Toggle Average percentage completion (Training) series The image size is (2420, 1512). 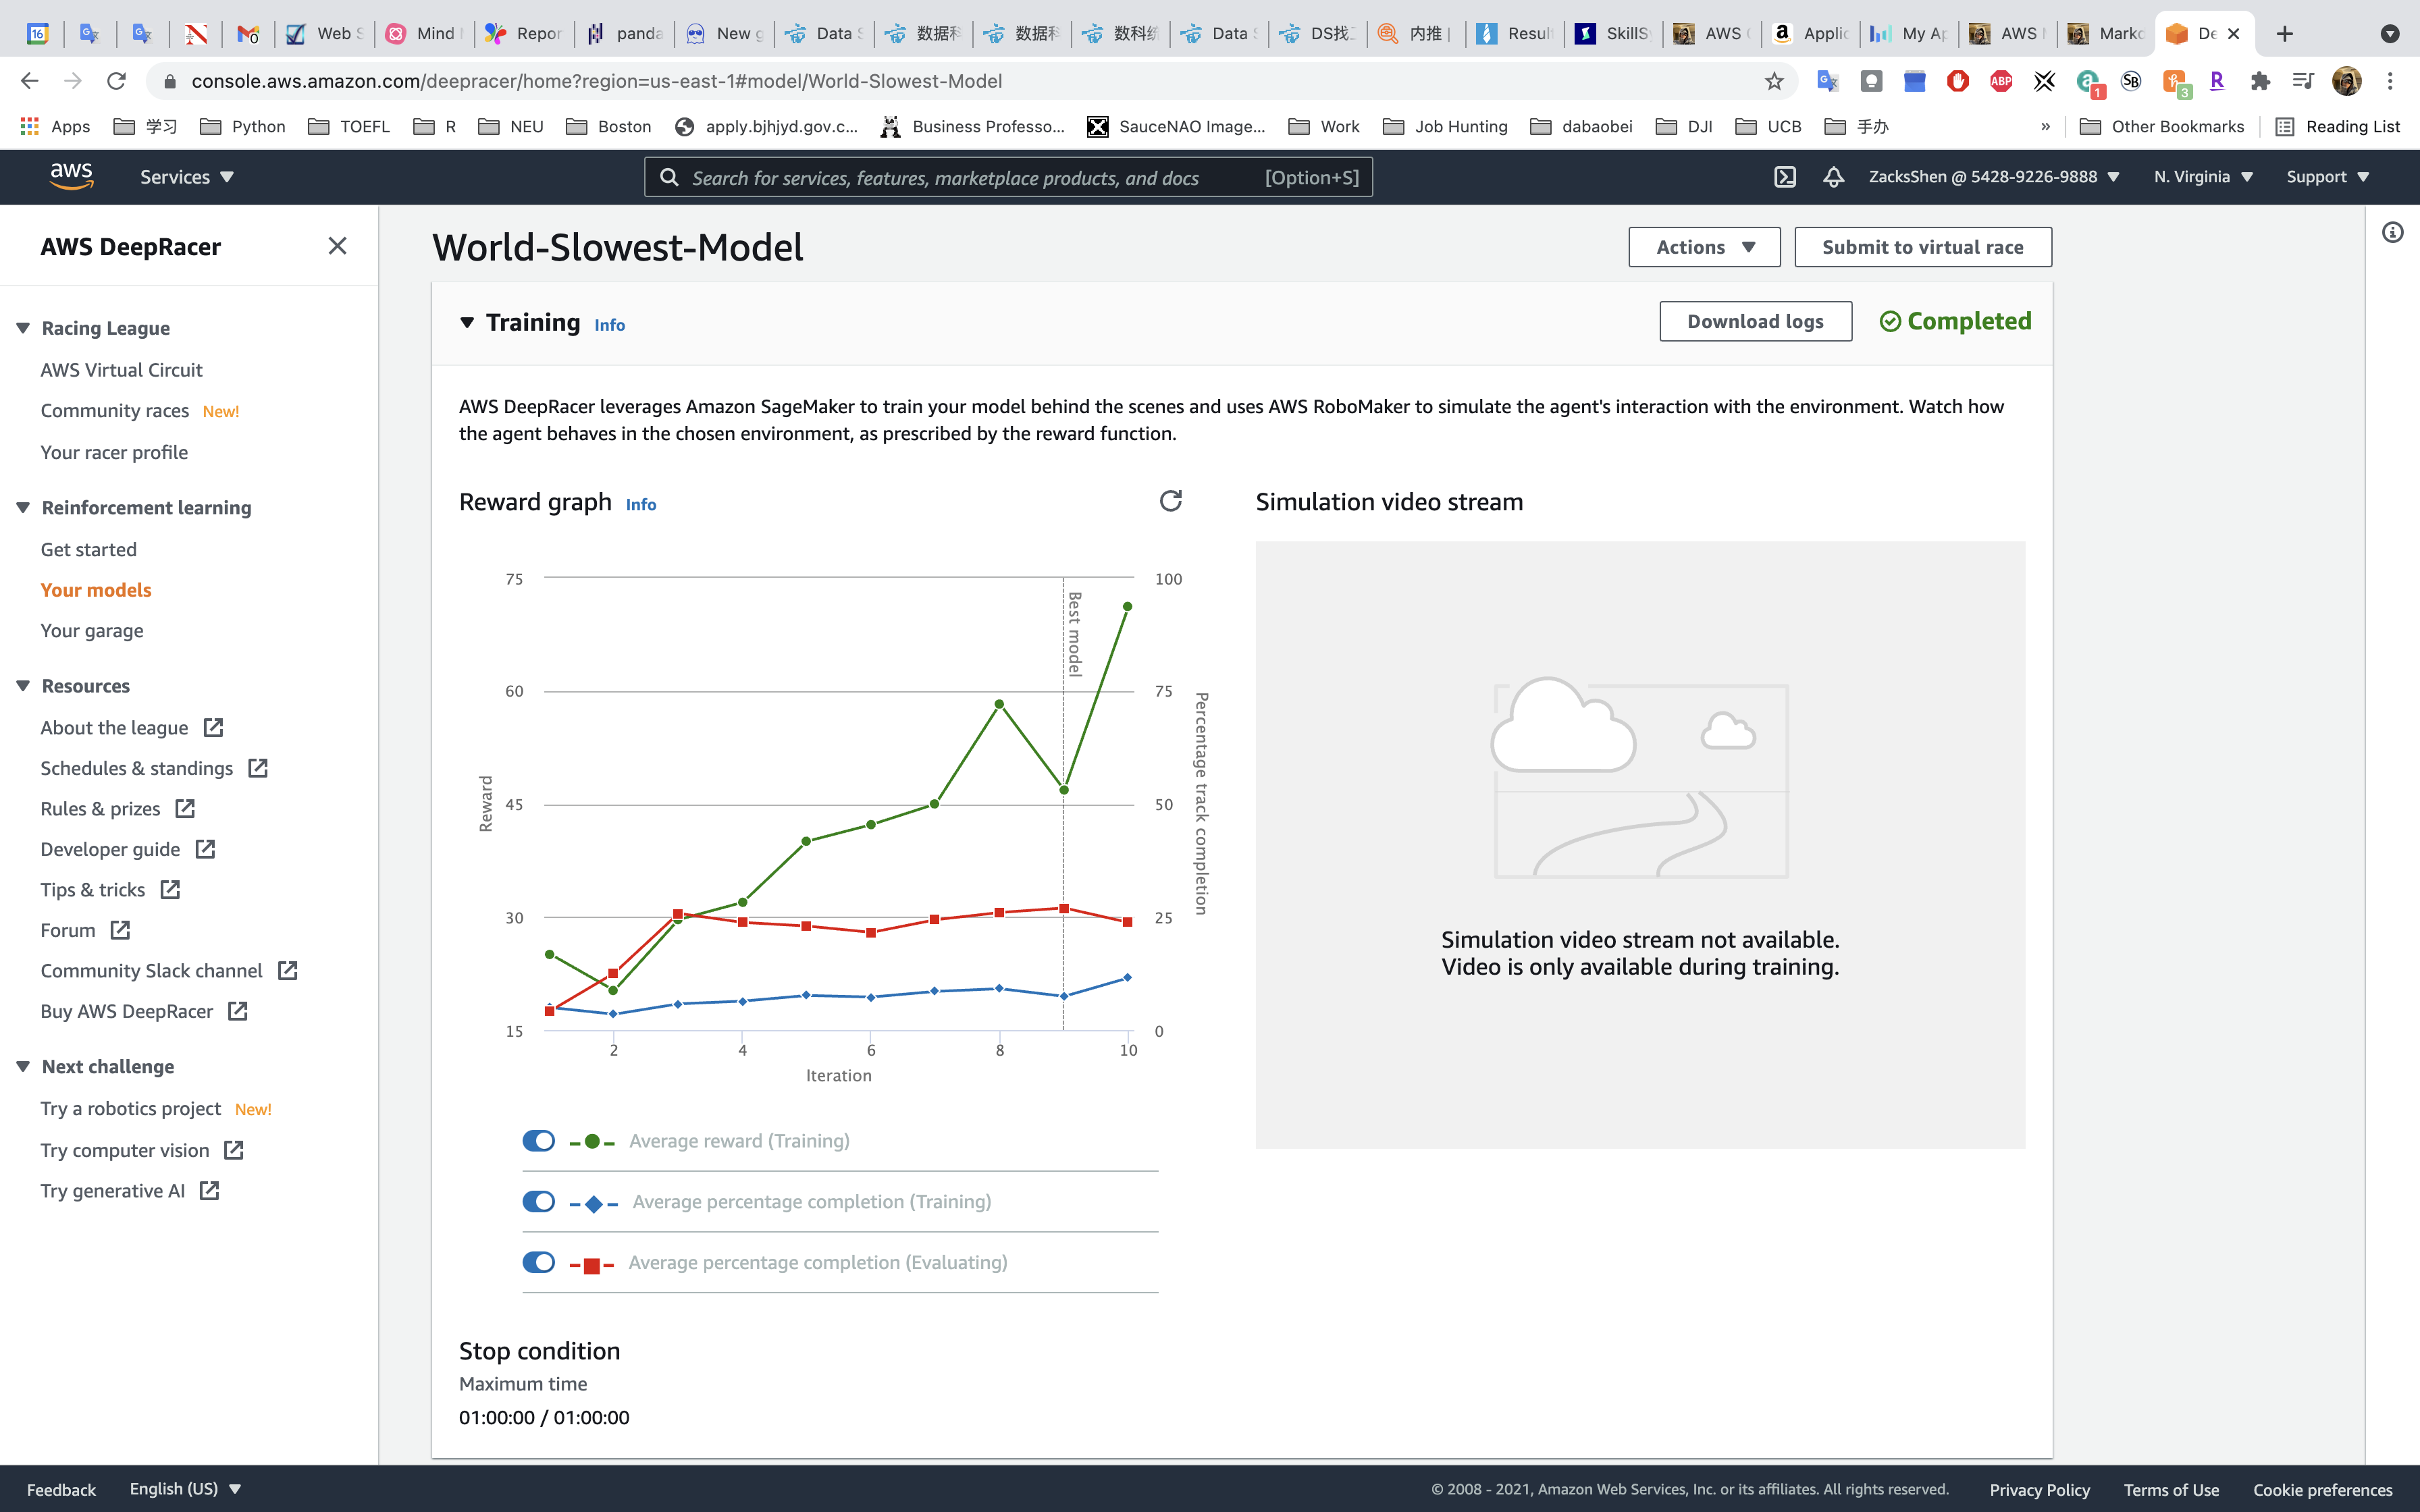539,1201
